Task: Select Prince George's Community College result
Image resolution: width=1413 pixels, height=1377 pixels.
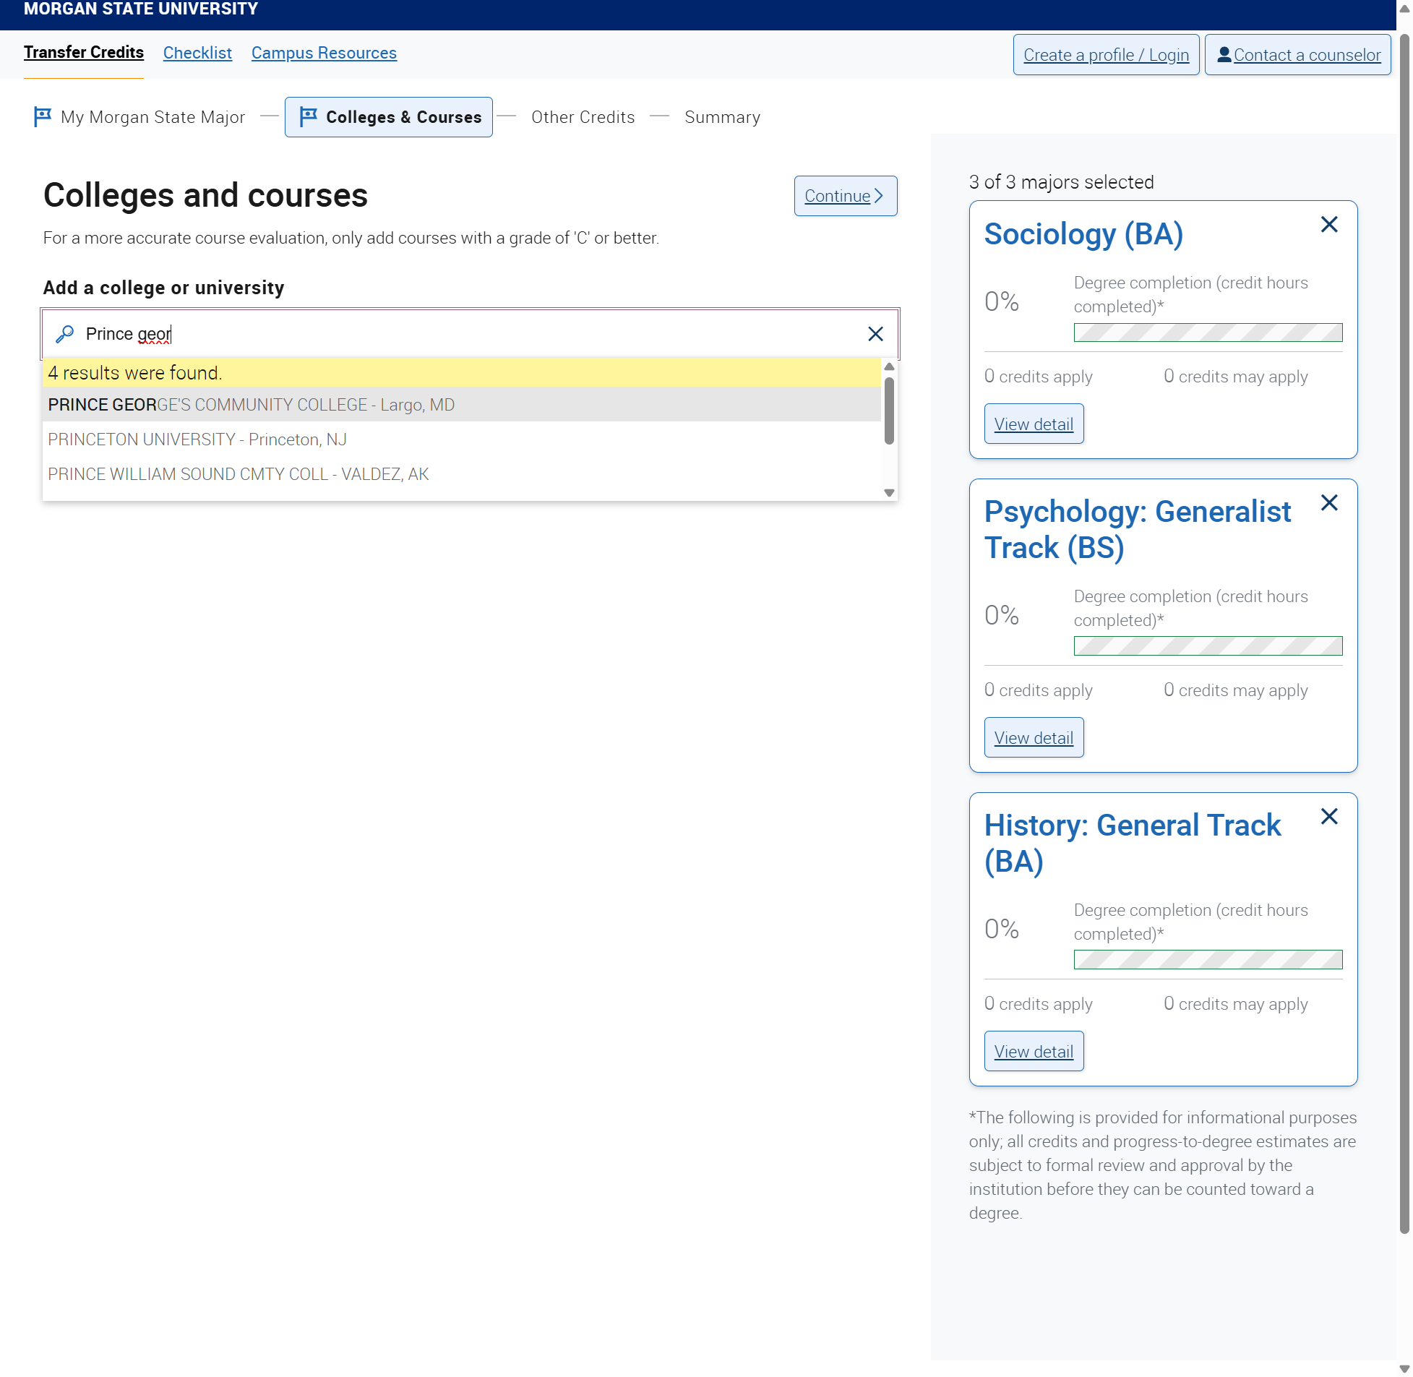Action: 461,404
